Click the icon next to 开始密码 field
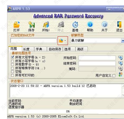Image resolution: width=124 pixels, height=119 pixels. coord(120,58)
